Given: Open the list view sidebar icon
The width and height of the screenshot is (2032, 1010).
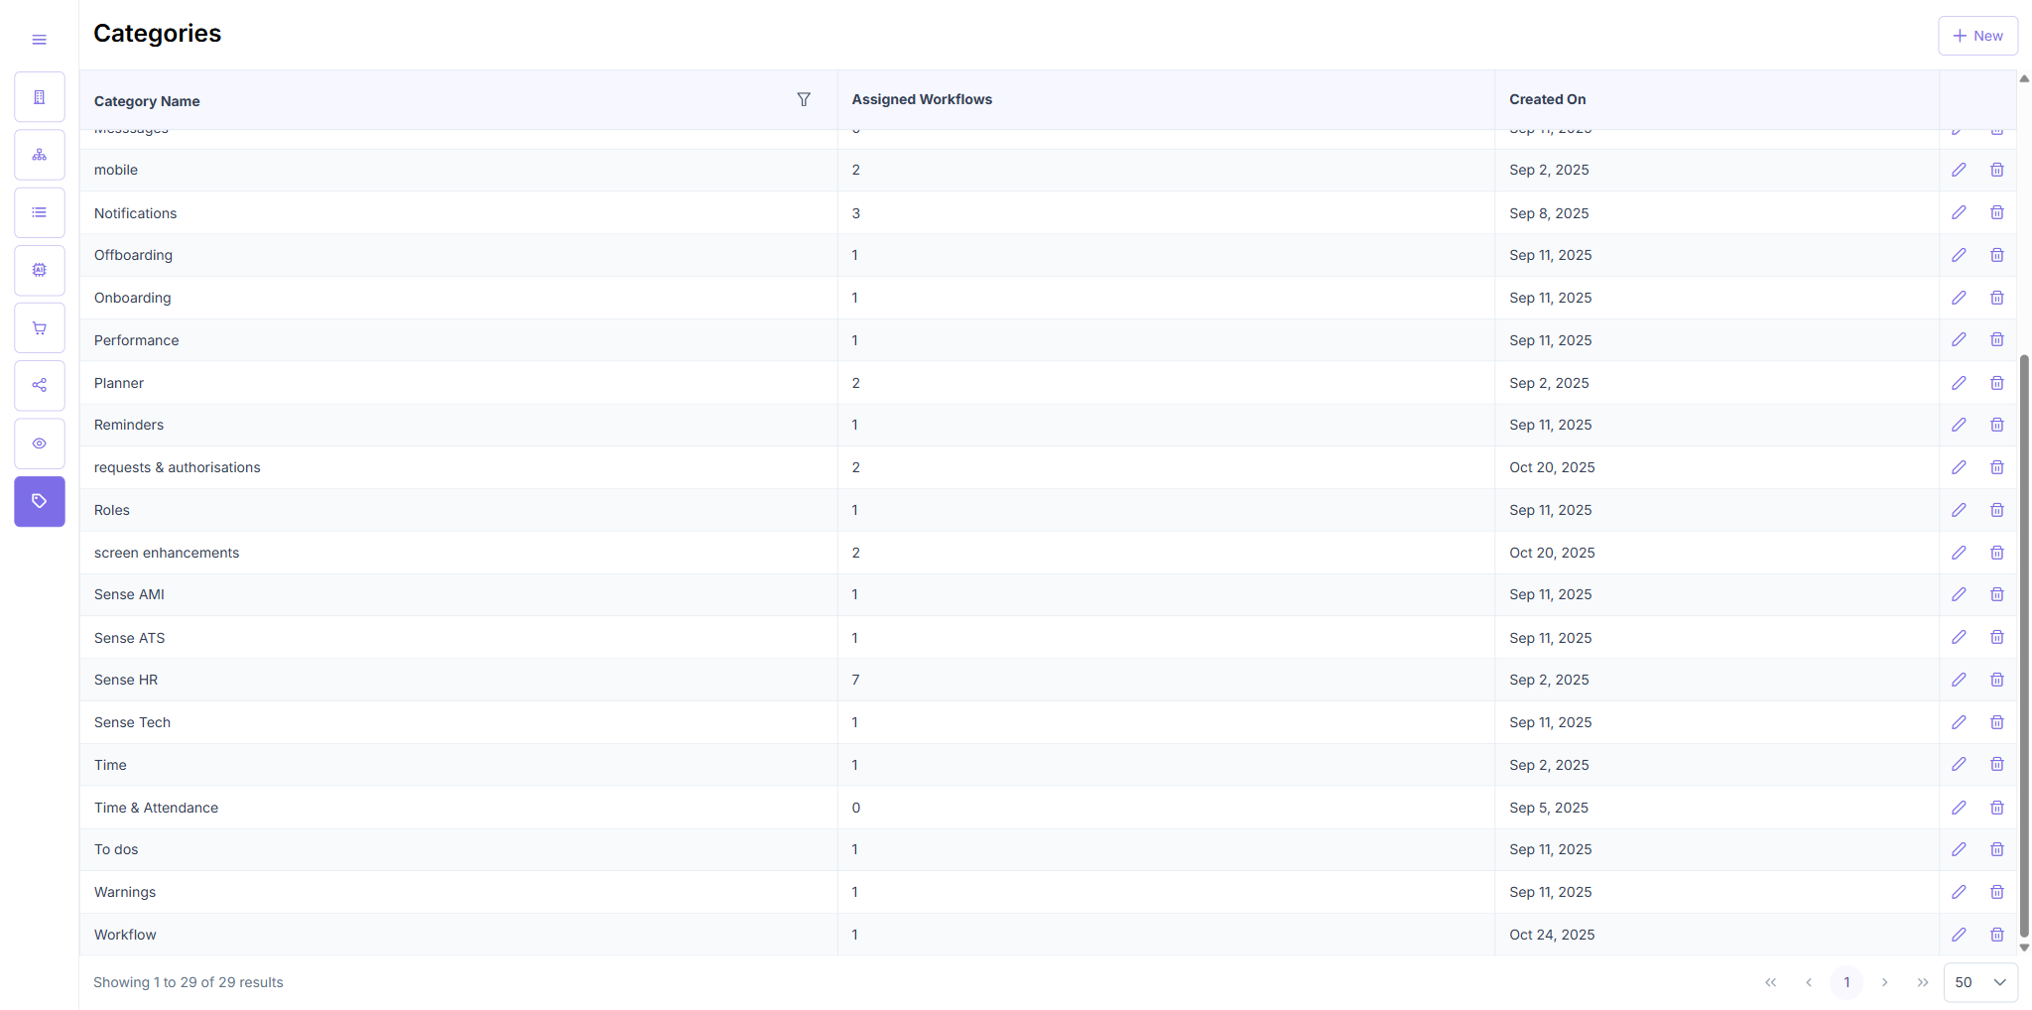Looking at the screenshot, I should click(40, 212).
